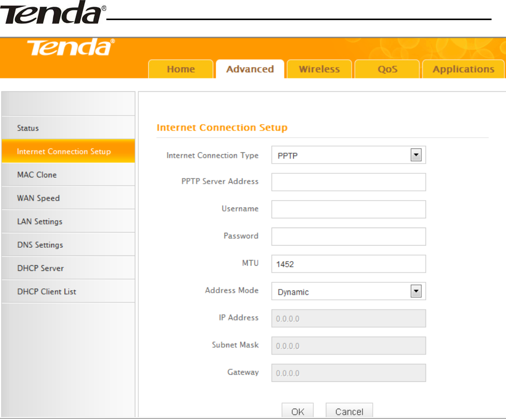Image resolution: width=506 pixels, height=419 pixels.
Task: Click the Tenda logo in orange header
Action: pyautogui.click(x=71, y=47)
